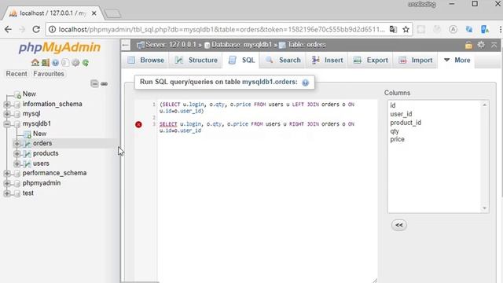The height and width of the screenshot is (283, 503).
Task: Expand mysql database node
Action: click(x=7, y=114)
